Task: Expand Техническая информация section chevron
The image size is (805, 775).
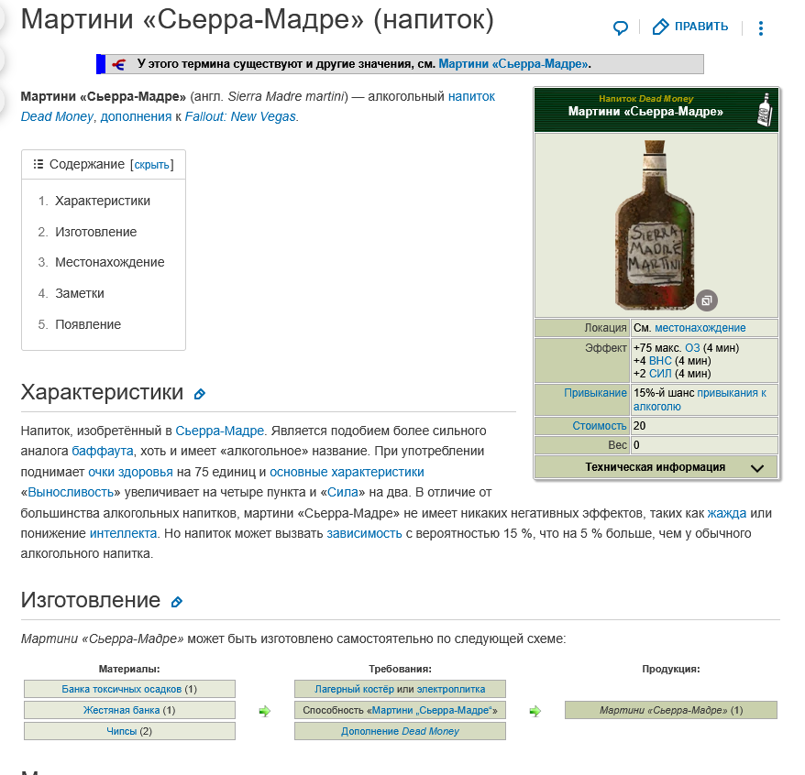Action: click(x=756, y=468)
